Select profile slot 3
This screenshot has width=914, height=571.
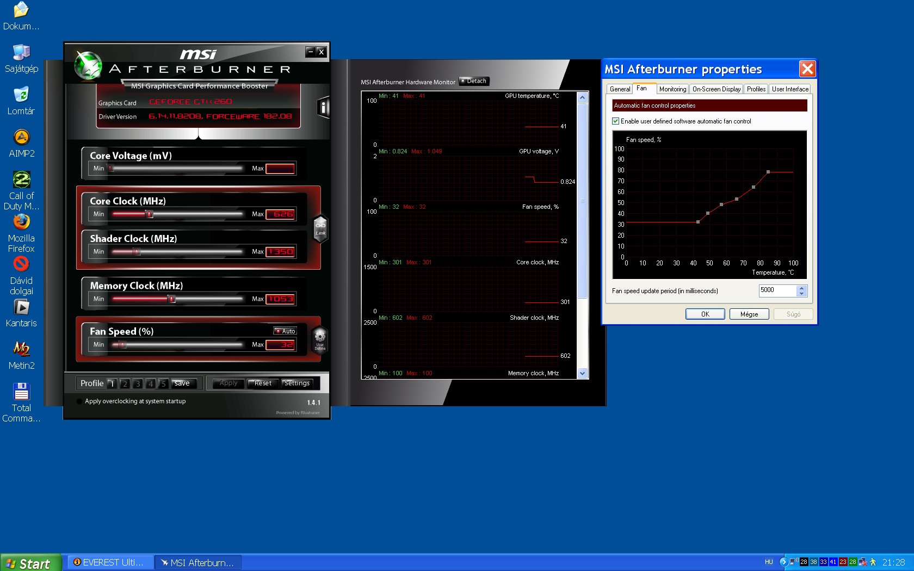[138, 383]
